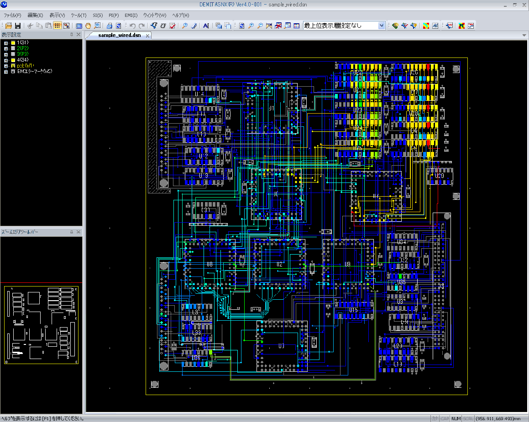
Task: Select the ruler measurement tool
Action: (194, 26)
